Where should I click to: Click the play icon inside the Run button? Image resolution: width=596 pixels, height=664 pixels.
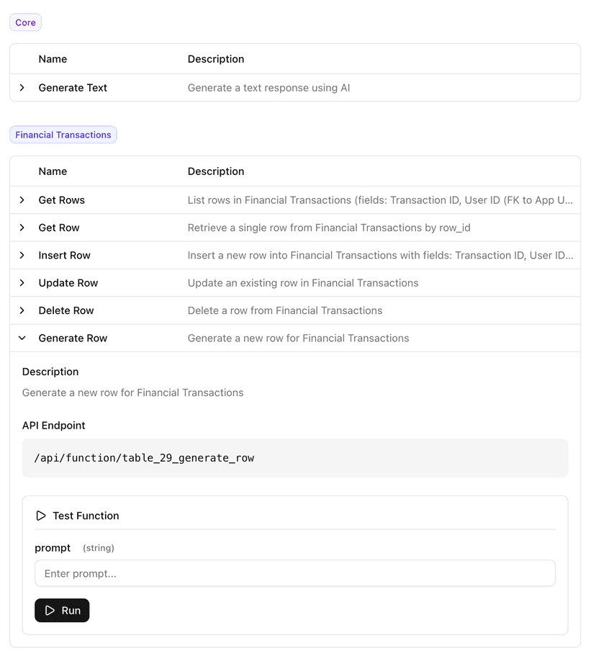pos(50,610)
